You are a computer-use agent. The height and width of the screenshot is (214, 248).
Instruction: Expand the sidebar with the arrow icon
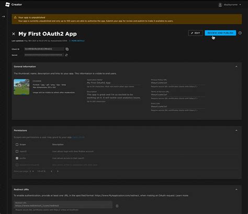pos(4,17)
